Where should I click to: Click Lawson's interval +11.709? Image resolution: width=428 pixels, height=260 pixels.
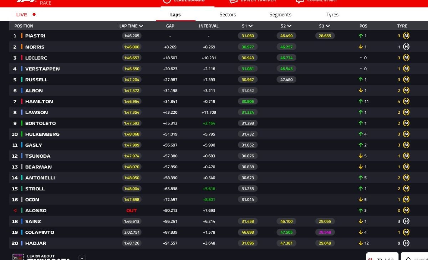[x=209, y=112]
